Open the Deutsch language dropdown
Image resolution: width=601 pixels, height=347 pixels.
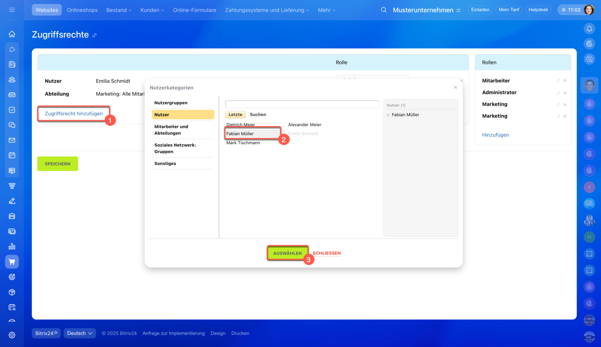tap(80, 333)
